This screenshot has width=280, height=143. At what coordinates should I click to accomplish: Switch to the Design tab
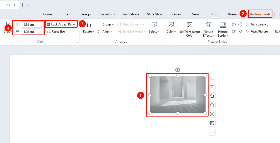pos(86,14)
